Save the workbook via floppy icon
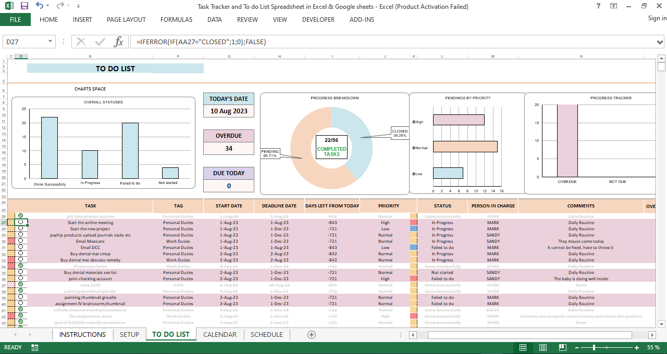This screenshot has height=354, width=667. 24,6
